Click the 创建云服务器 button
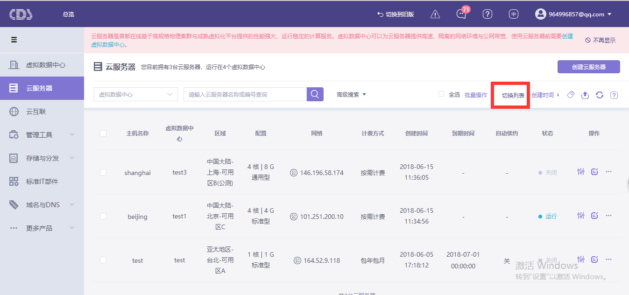Viewport: 629px width, 295px height. pos(589,67)
